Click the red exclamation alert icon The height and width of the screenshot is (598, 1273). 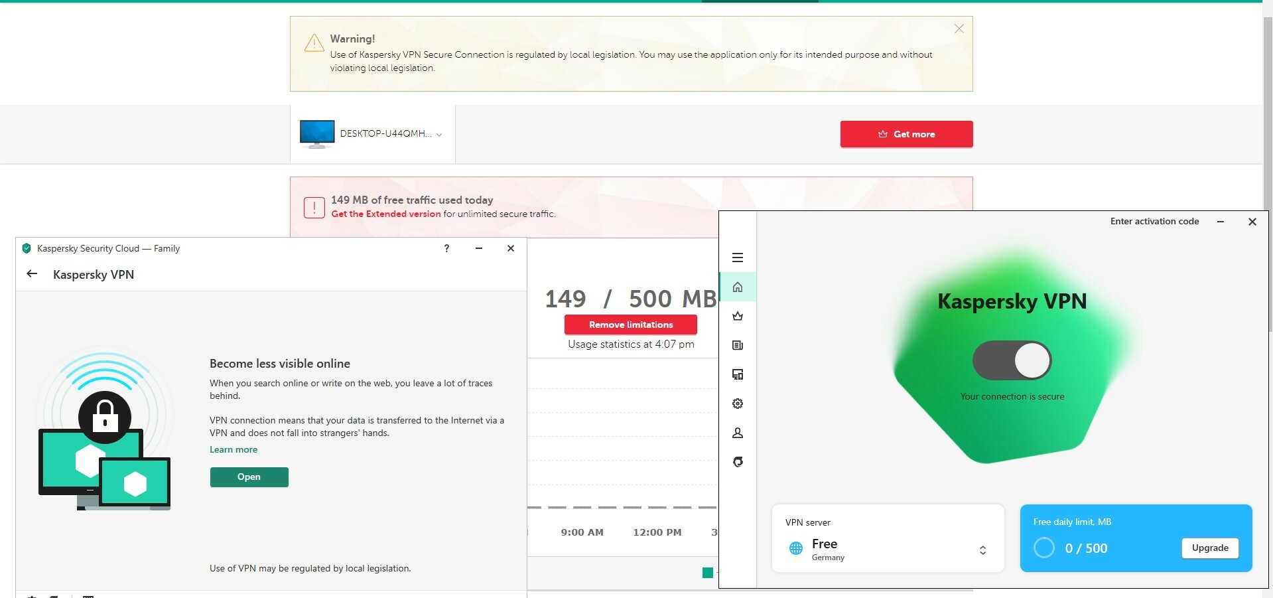(x=314, y=208)
